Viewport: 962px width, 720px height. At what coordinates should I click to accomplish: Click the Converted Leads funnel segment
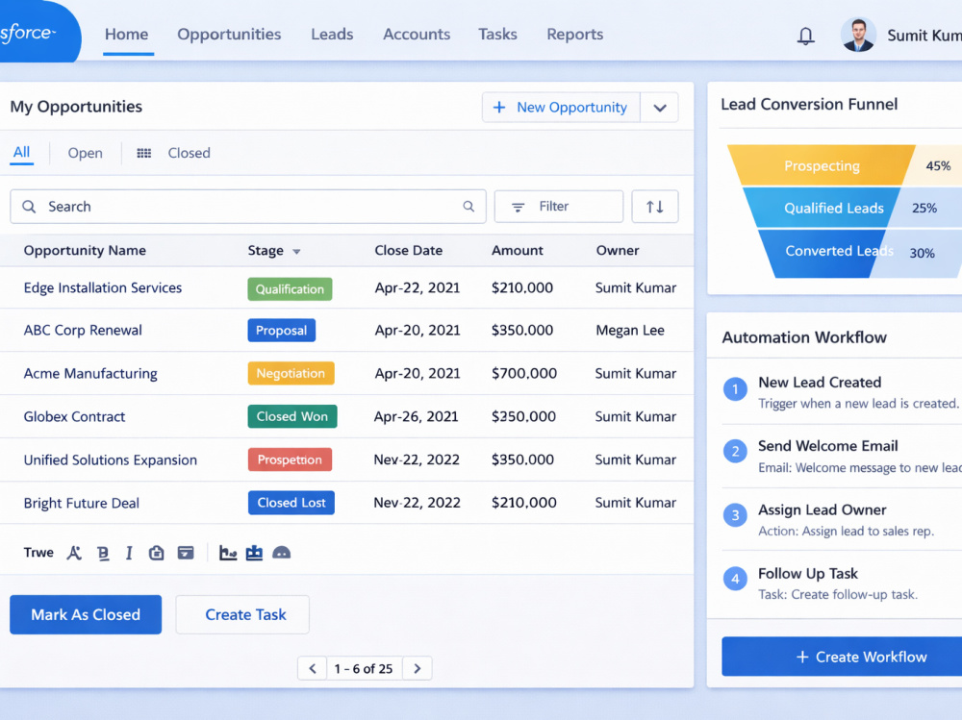[823, 253]
